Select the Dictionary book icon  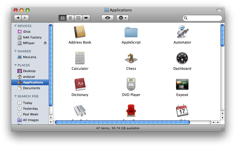(x=80, y=84)
